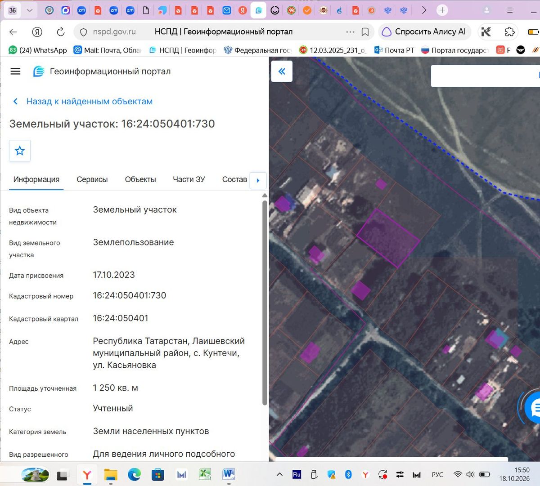Open the Word app in taskbar
Screen dimensions: 540x486
229,474
